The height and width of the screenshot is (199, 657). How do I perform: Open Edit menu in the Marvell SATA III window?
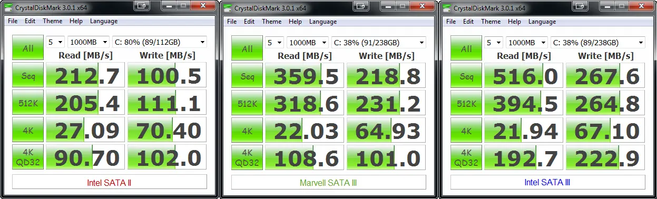(249, 21)
